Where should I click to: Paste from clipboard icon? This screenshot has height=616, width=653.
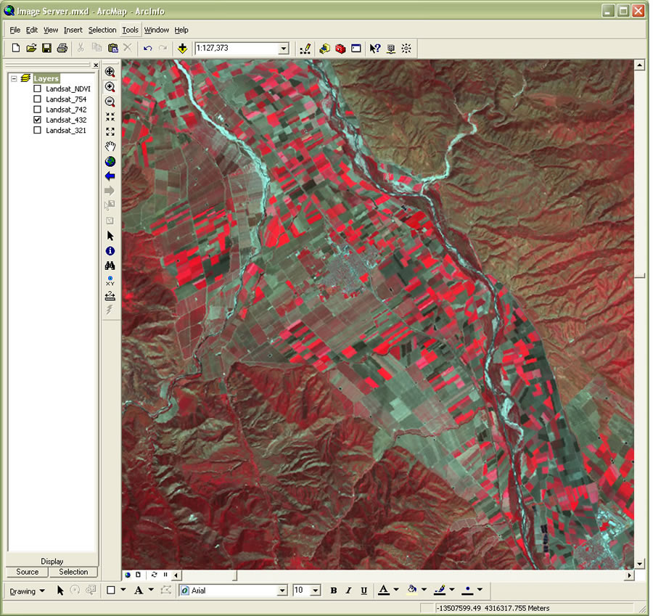tap(112, 49)
